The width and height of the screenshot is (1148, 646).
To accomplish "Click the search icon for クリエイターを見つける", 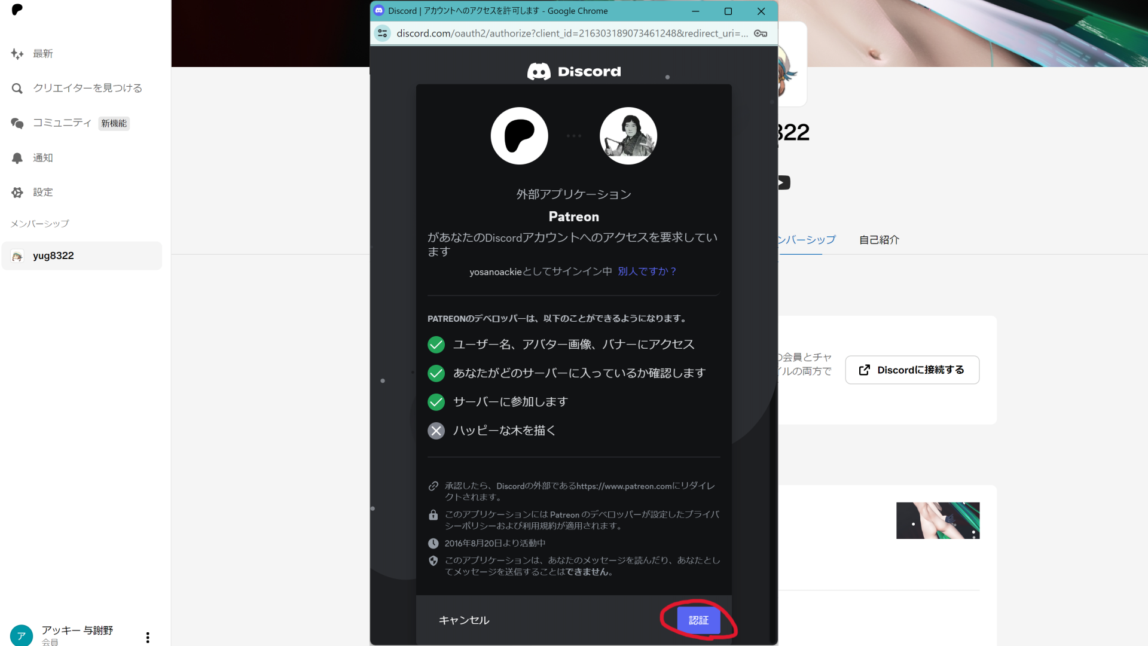I will pos(17,89).
